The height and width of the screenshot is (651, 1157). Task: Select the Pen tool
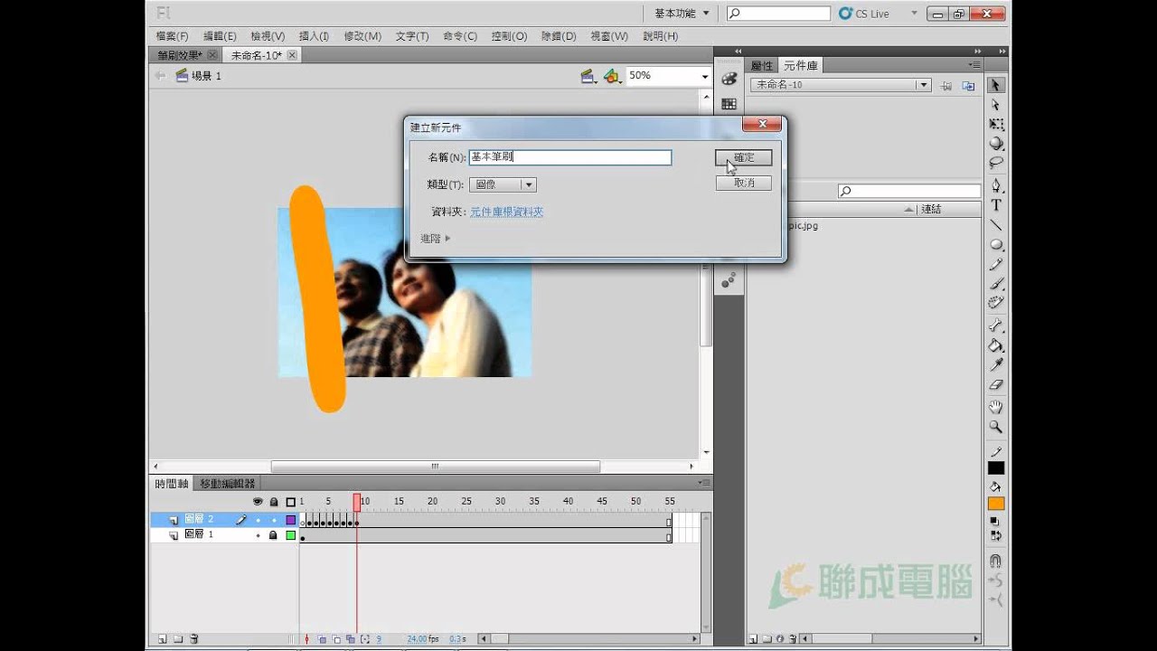coord(995,185)
